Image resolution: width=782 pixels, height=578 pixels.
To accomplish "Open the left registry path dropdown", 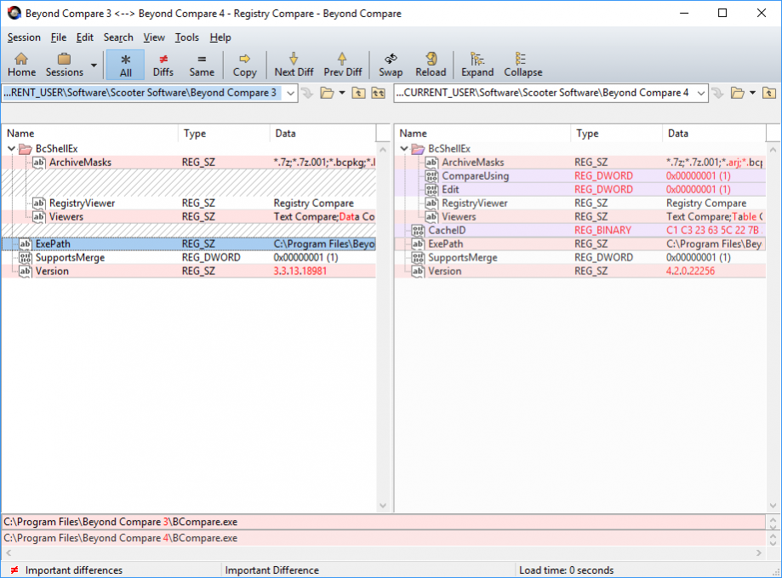I will click(289, 93).
